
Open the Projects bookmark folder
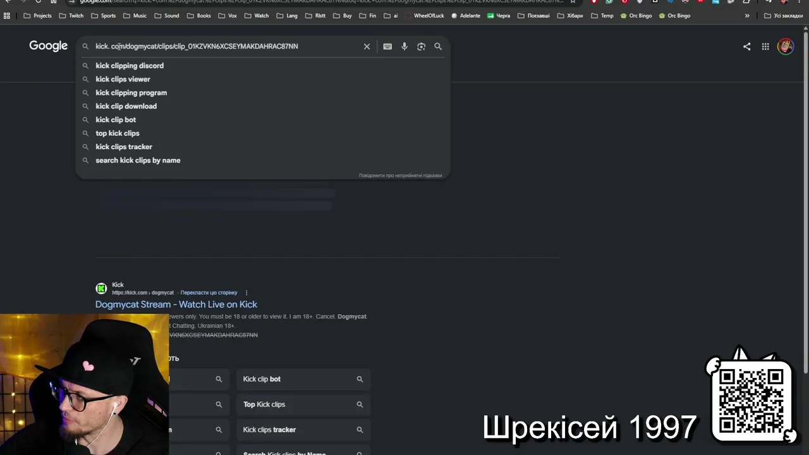coord(37,16)
